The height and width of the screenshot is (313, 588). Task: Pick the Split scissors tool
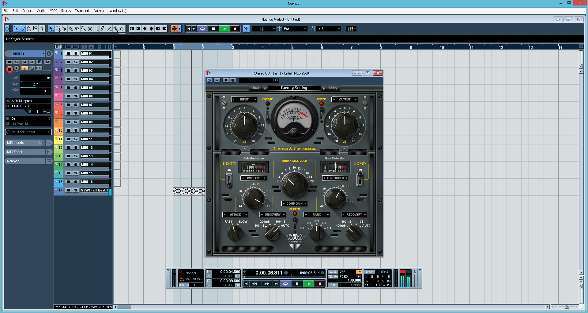pyautogui.click(x=64, y=29)
